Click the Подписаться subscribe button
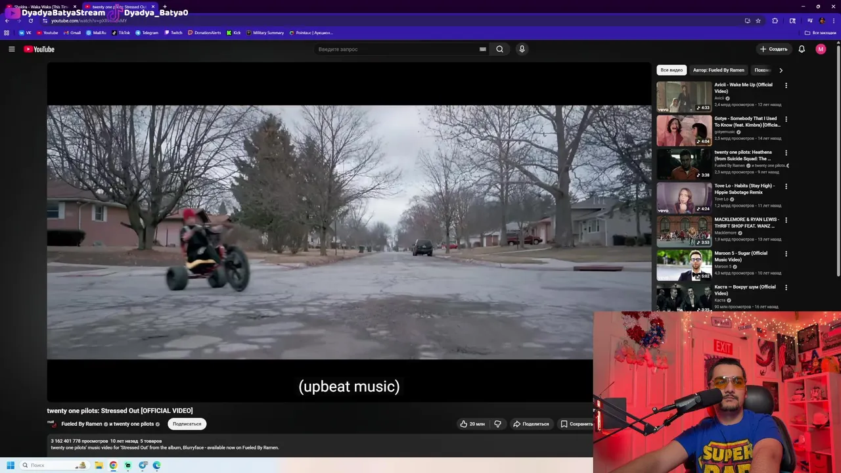Screen dimensions: 841x473 (x=187, y=424)
